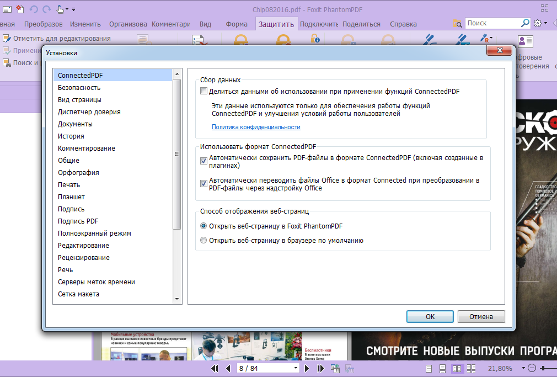The height and width of the screenshot is (377, 557).
Task: Open the Поделиться ribbon tab
Action: point(361,24)
